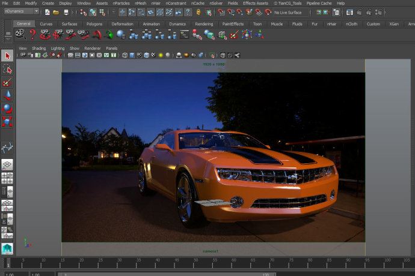Switch to four view layout
This screenshot has width=415, height=276.
tap(7, 178)
